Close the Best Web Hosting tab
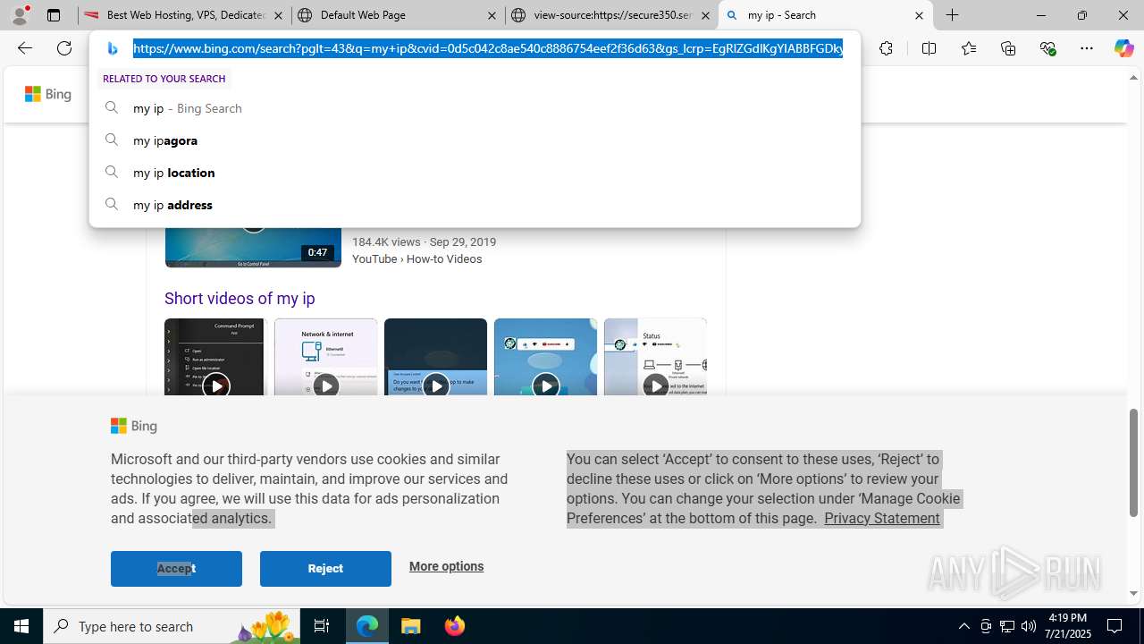This screenshot has width=1144, height=644. 278,15
